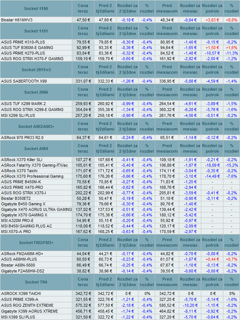The width and height of the screenshot is (240, 320).
Task: Select MSI B450I GAMING PLUS AC name
Action: [x=27, y=226]
